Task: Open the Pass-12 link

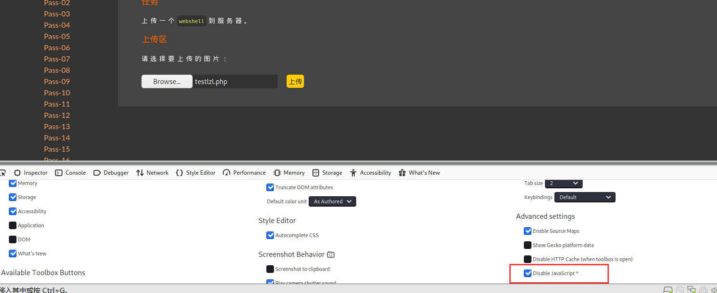Action: pyautogui.click(x=57, y=115)
